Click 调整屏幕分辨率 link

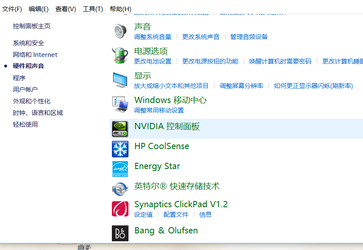242,86
